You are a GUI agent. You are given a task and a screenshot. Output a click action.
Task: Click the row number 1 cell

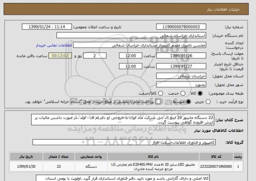pos(238,166)
